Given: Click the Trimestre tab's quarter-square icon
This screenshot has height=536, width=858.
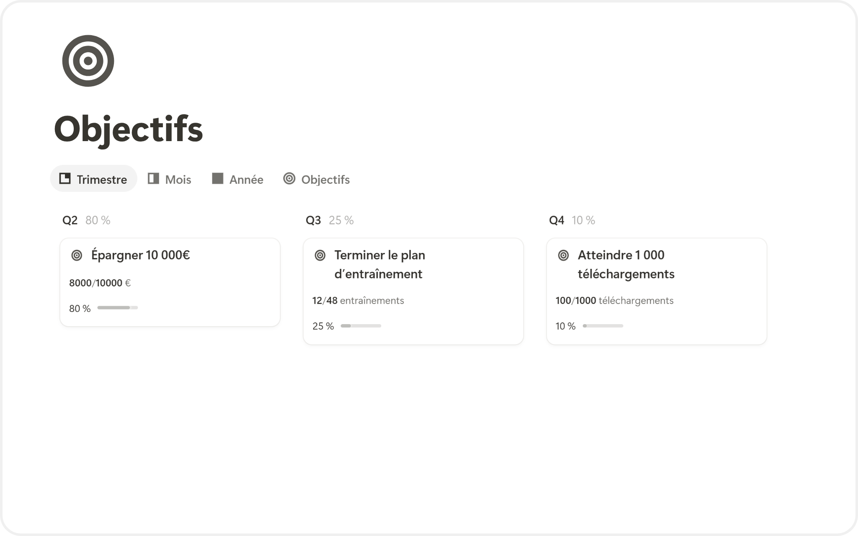Looking at the screenshot, I should coord(65,179).
